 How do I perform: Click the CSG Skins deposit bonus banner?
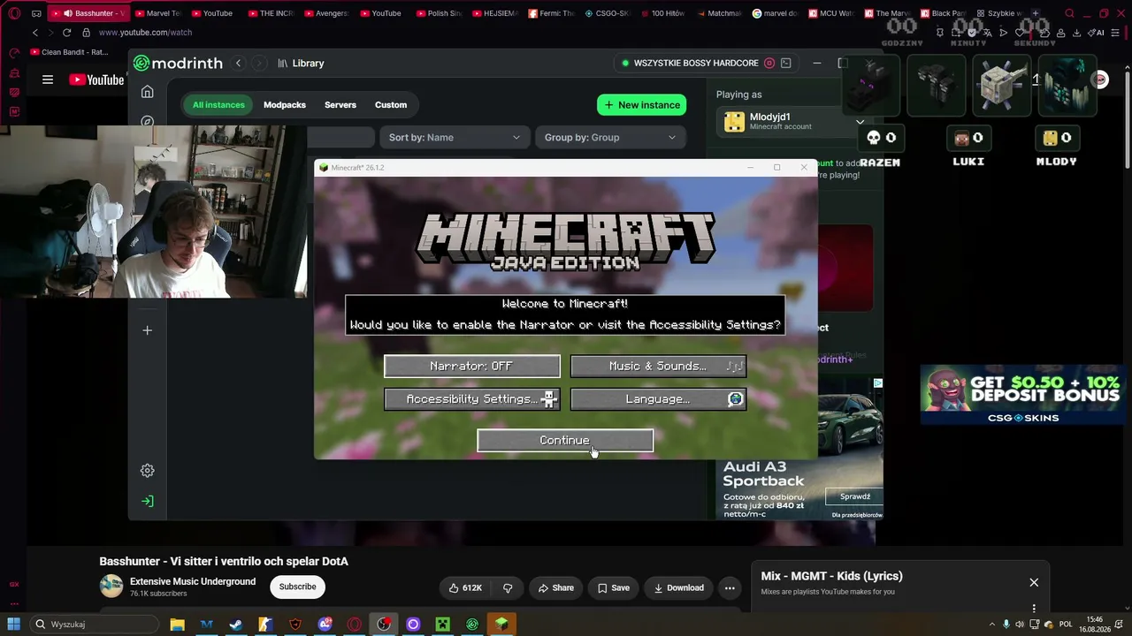[x=1023, y=395]
